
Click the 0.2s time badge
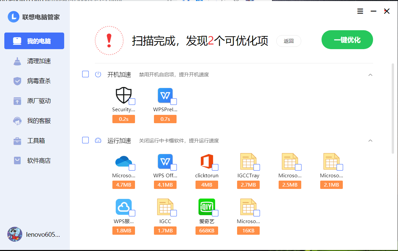(x=124, y=119)
